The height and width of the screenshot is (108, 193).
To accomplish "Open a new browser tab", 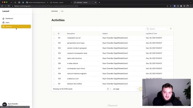I will click(x=99, y=2).
